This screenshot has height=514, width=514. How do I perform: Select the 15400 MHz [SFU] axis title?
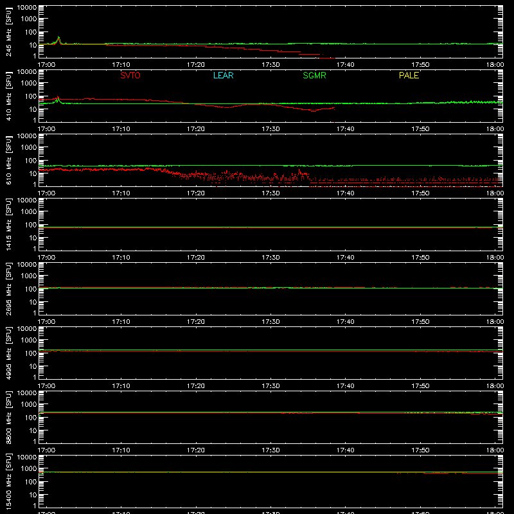point(8,481)
